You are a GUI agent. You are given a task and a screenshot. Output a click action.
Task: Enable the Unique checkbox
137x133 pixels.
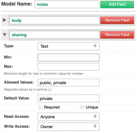[82, 107]
